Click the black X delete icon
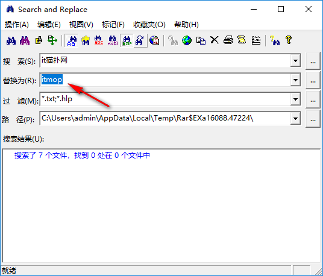323x276 pixels. click(x=215, y=40)
